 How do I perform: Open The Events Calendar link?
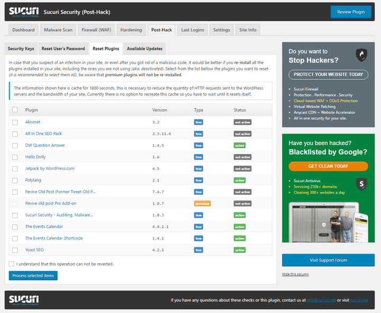[x=44, y=227]
